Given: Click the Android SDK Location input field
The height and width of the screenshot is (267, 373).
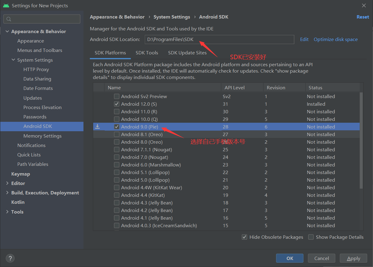Looking at the screenshot, I should [219, 39].
